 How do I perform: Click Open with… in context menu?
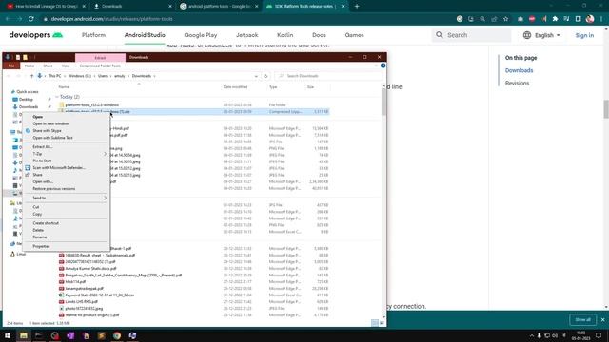[x=43, y=181]
